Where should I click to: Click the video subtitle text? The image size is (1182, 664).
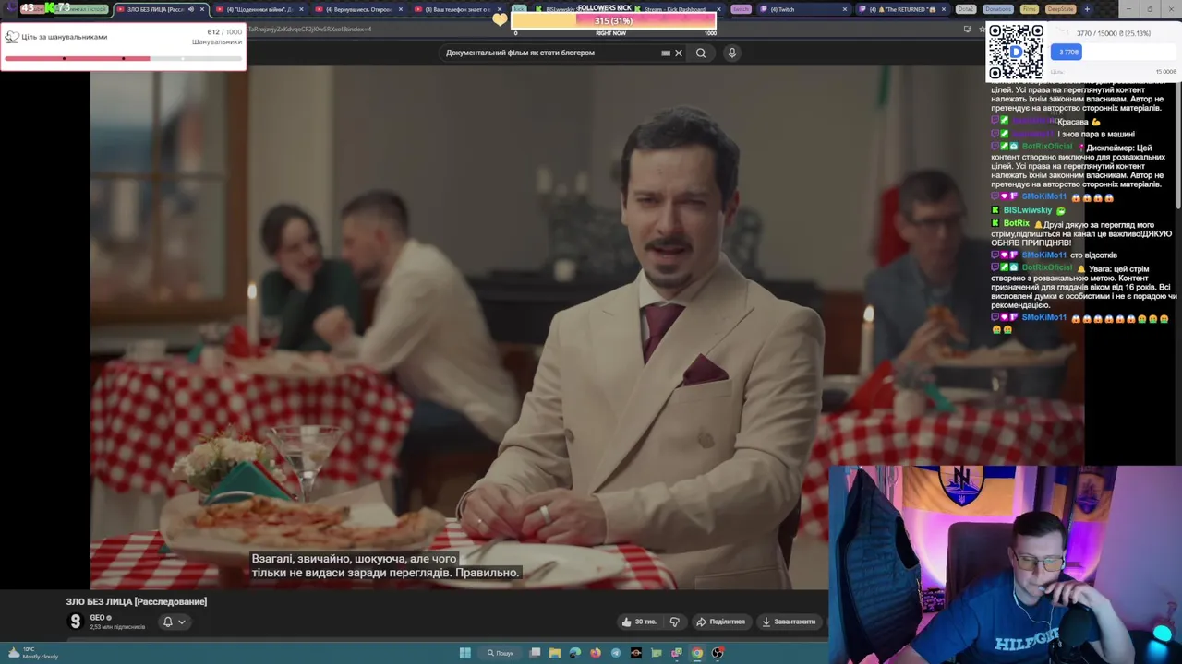[386, 565]
